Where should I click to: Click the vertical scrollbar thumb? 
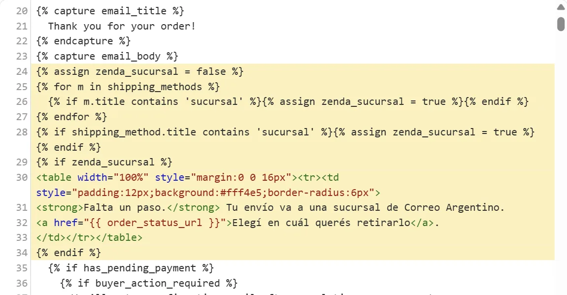561,24
